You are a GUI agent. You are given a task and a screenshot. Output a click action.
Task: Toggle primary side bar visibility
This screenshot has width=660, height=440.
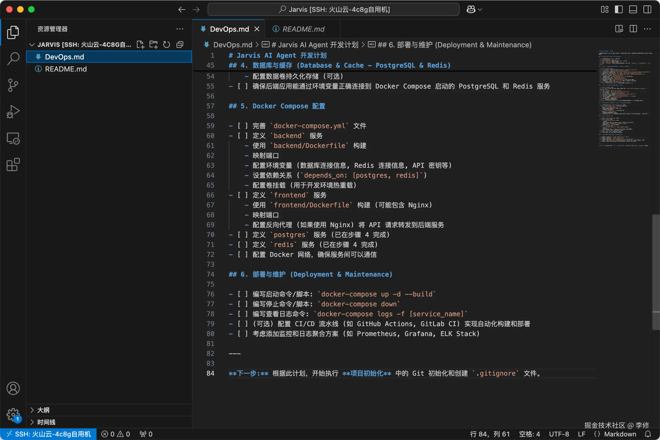pos(619,10)
